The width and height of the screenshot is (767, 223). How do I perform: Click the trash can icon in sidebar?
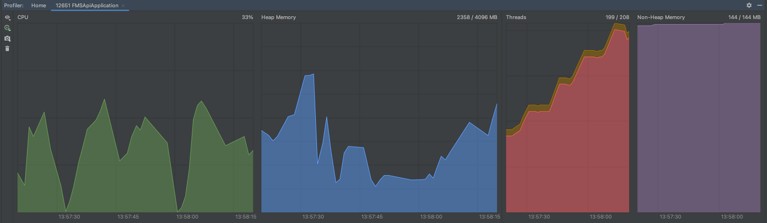8,48
